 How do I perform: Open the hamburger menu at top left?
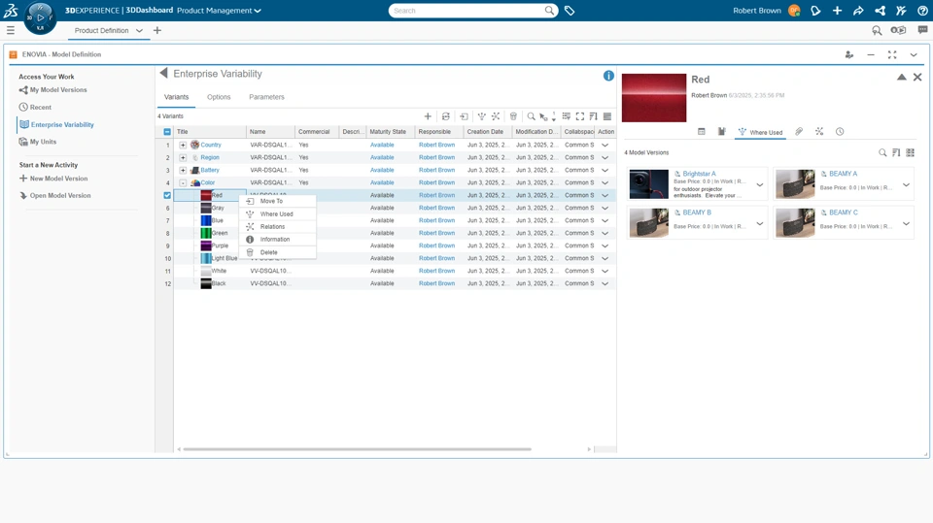tap(10, 30)
